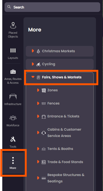The width and height of the screenshot is (103, 191).
Task: Expand the Christmas Markets category arrow
Action: pyautogui.click(x=33, y=51)
